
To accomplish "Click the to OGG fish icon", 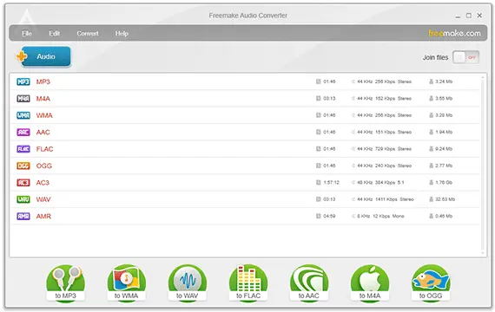I will (x=431, y=283).
